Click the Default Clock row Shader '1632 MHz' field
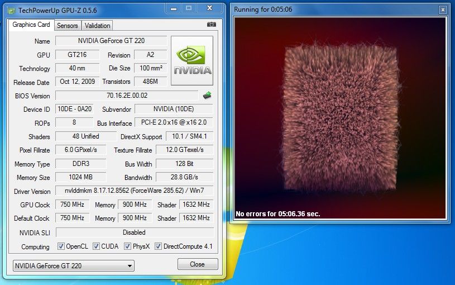 pyautogui.click(x=196, y=218)
